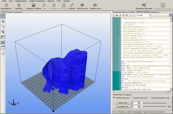
Task: Click the Первый слой slider handle
Action: (142, 103)
